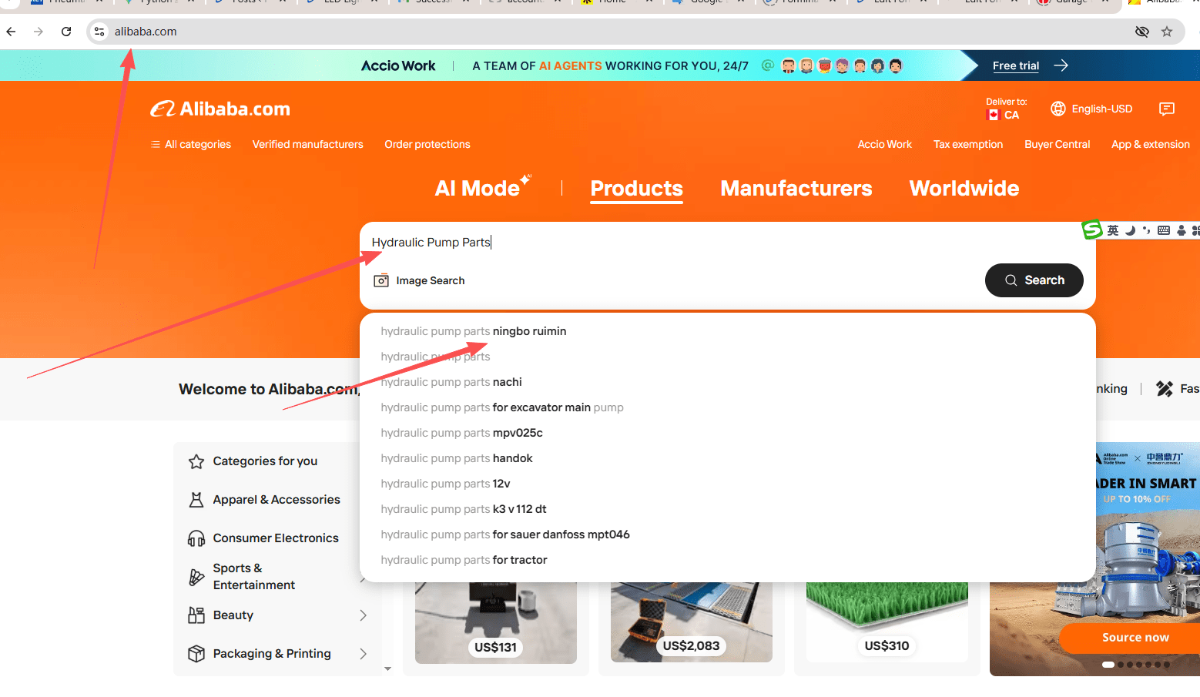Expand the Packaging & Printing chevron
The image size is (1200, 697).
364,654
